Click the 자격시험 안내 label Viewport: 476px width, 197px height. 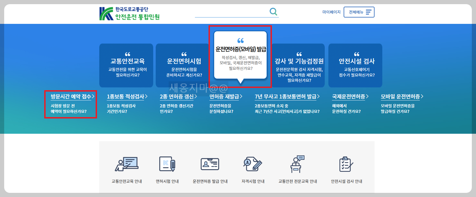coord(253,181)
